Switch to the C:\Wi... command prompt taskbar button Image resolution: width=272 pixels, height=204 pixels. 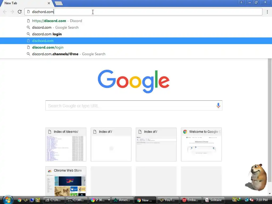click(x=77, y=200)
